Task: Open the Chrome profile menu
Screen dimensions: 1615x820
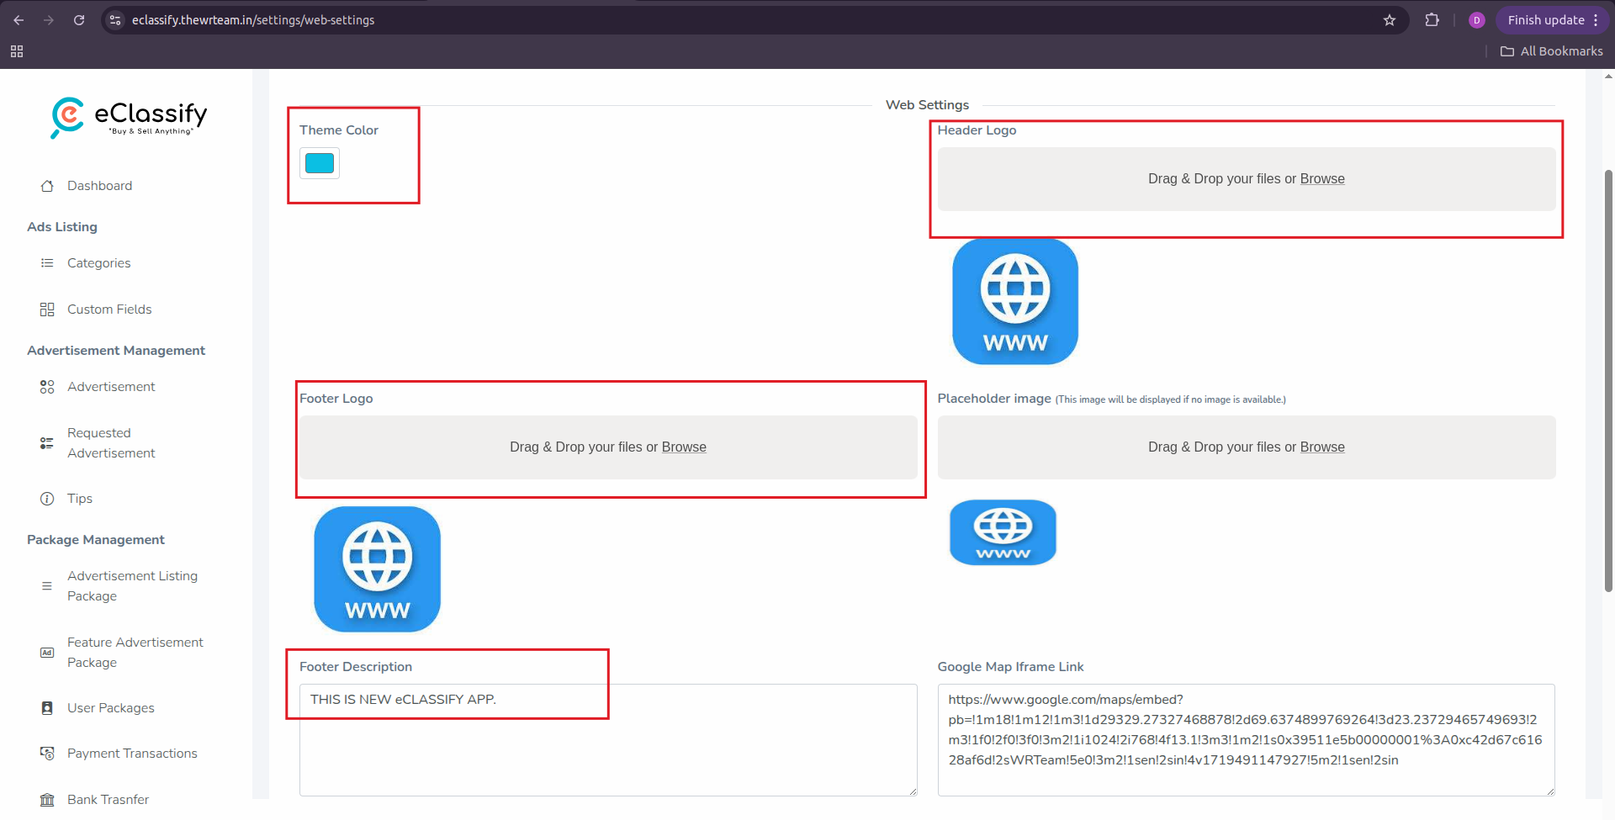Action: [x=1477, y=19]
